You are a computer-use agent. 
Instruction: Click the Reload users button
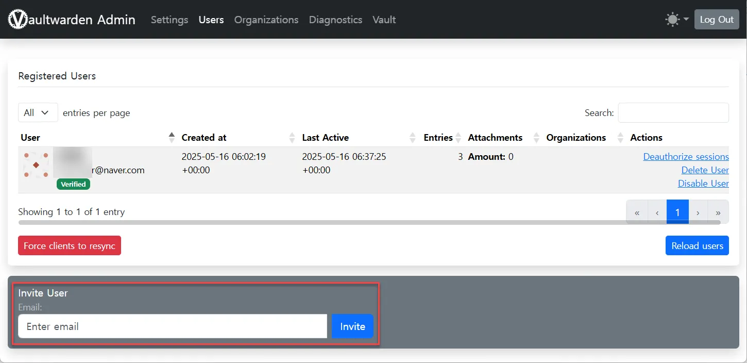[x=697, y=245]
